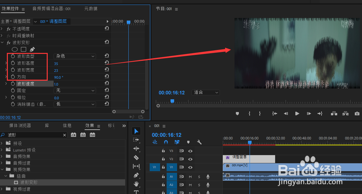362x194 pixels.
Task: Create 4-point polygon mask for 波形变形
Action: (23, 49)
